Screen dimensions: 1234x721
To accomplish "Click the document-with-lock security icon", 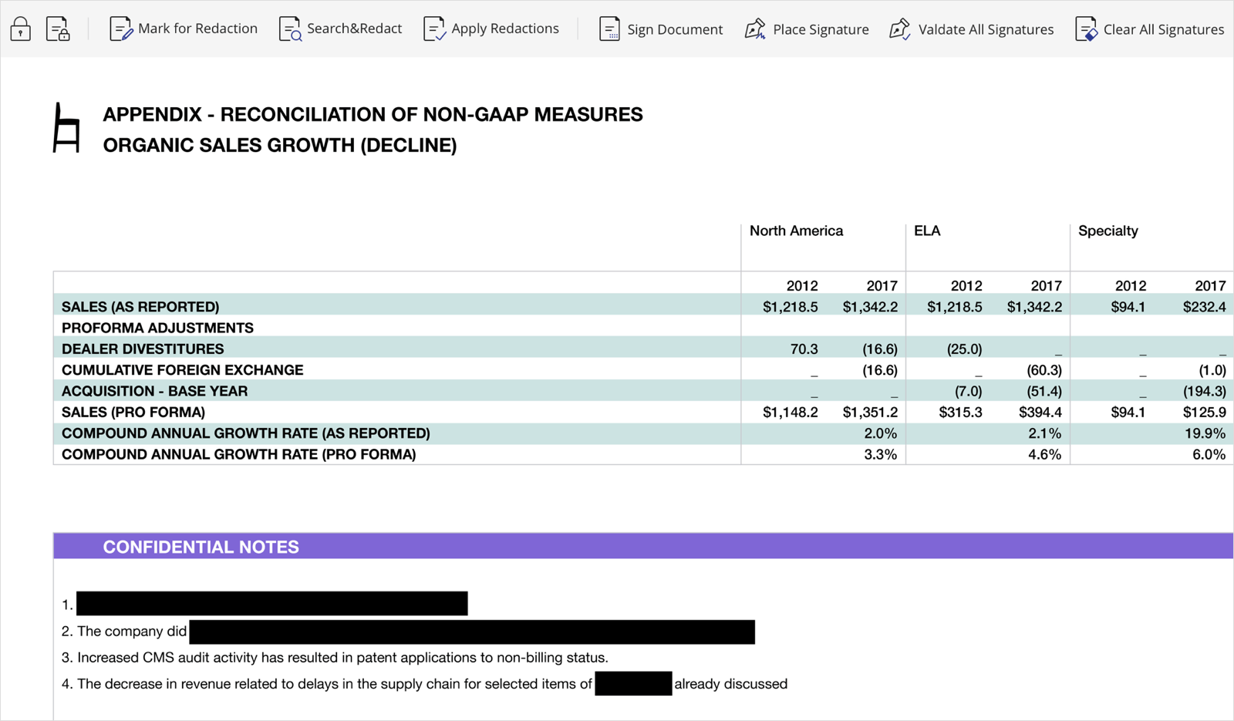I will [x=58, y=29].
